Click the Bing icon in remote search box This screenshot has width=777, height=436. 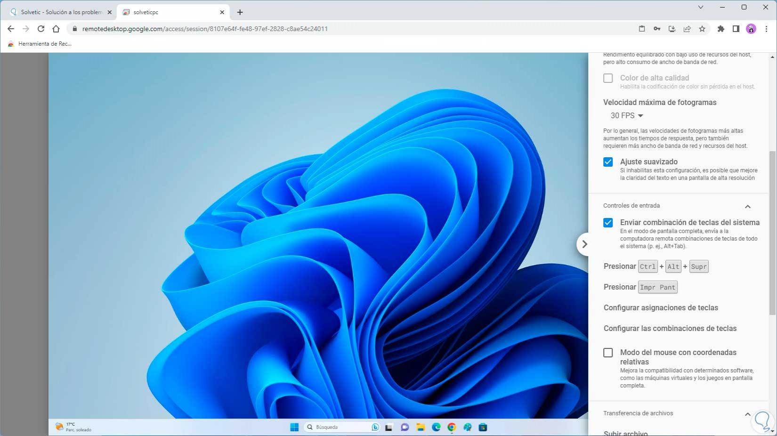[375, 427]
